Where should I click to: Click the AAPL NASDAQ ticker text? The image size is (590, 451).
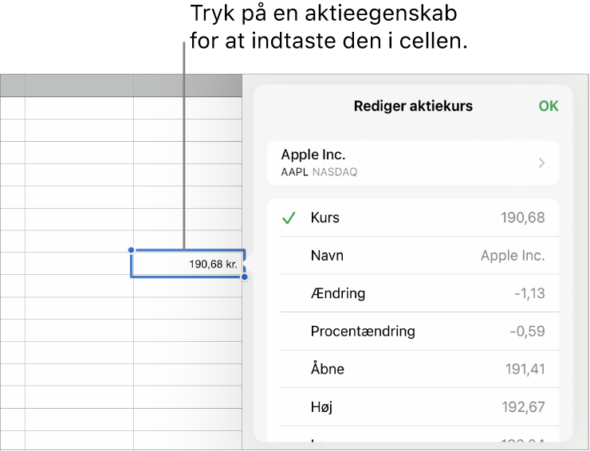click(319, 172)
